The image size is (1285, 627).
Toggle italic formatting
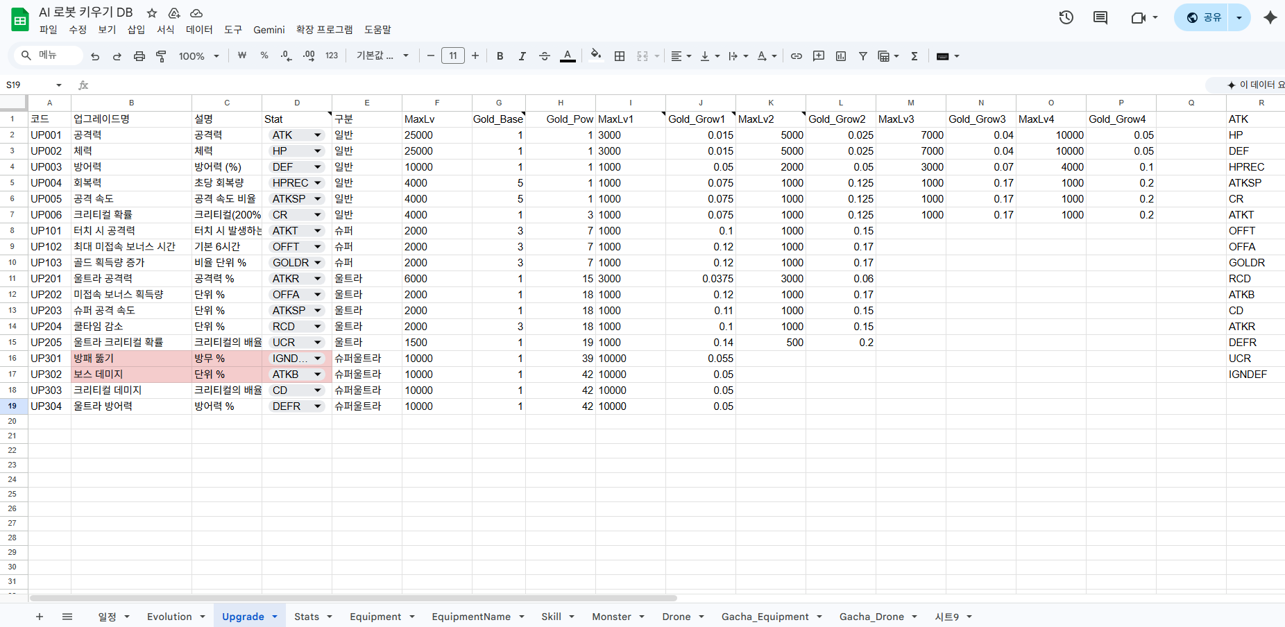point(522,56)
